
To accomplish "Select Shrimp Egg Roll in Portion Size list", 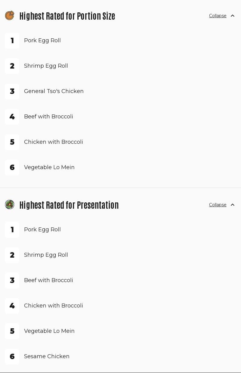I will point(46,66).
